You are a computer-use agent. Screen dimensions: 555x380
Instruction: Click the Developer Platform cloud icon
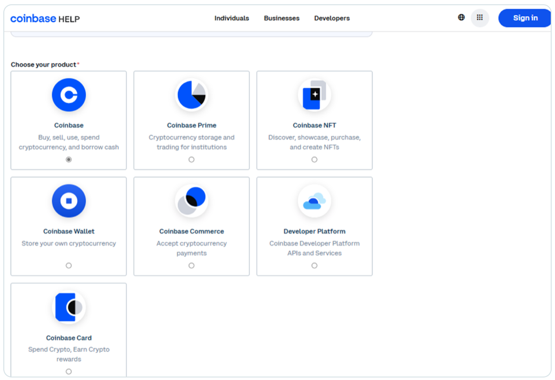click(314, 201)
